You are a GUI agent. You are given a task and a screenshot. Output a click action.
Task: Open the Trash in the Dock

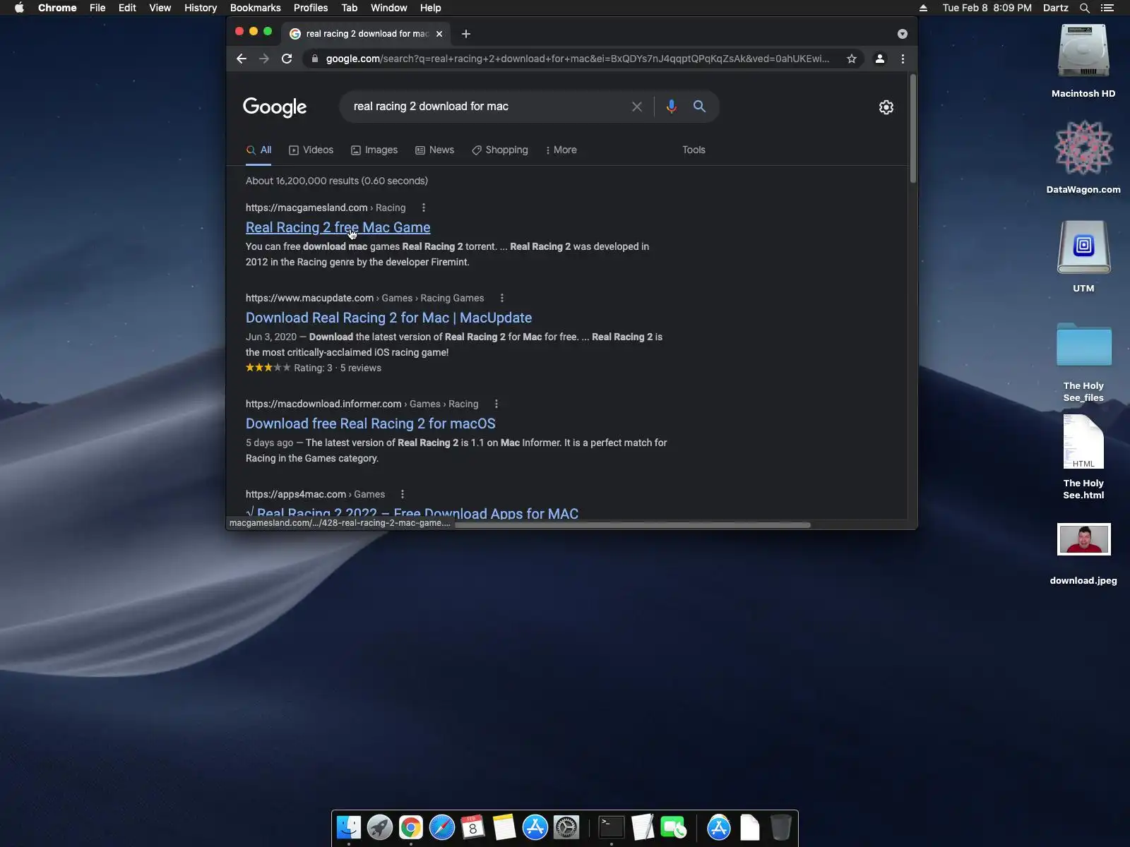pos(781,827)
